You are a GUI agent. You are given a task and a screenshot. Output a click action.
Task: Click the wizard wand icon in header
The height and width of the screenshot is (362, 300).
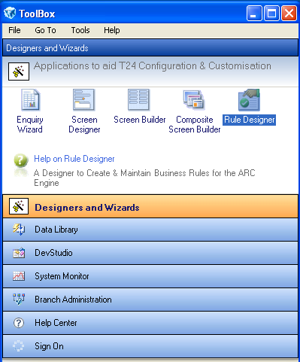coord(19,71)
